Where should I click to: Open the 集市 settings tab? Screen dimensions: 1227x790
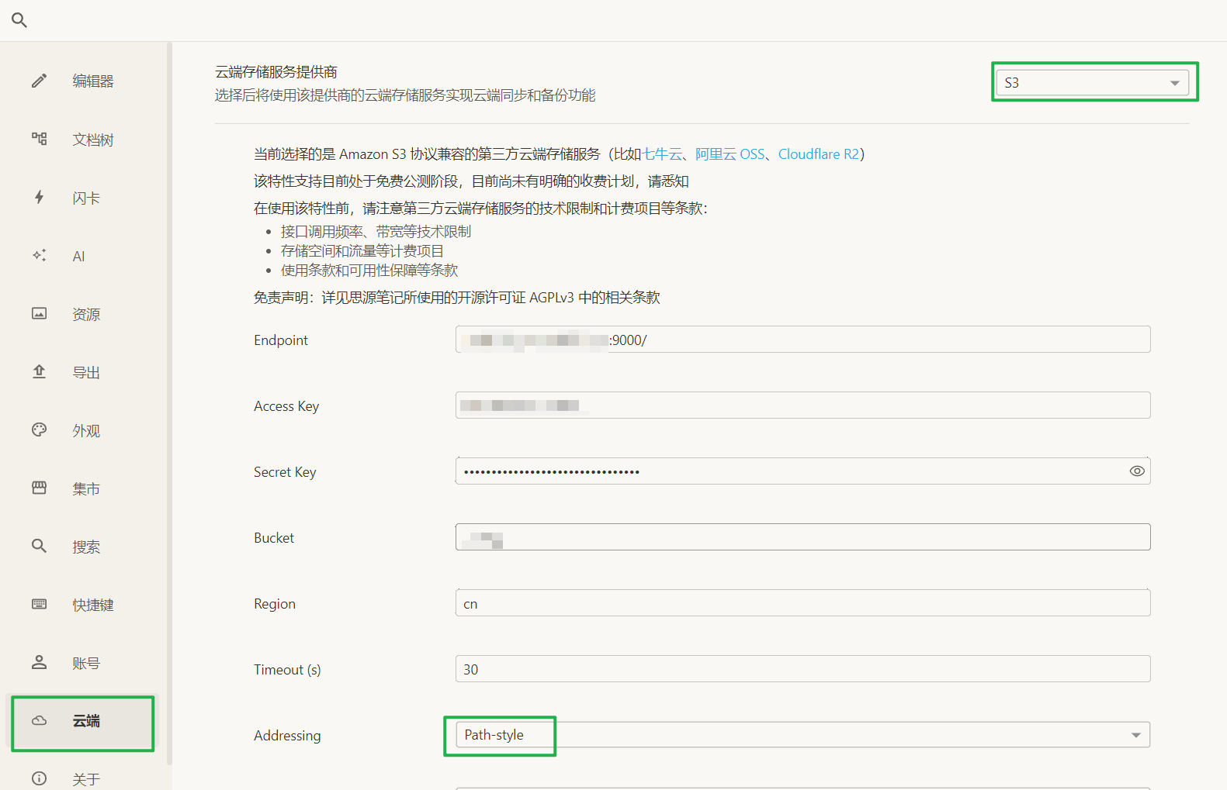click(x=82, y=488)
